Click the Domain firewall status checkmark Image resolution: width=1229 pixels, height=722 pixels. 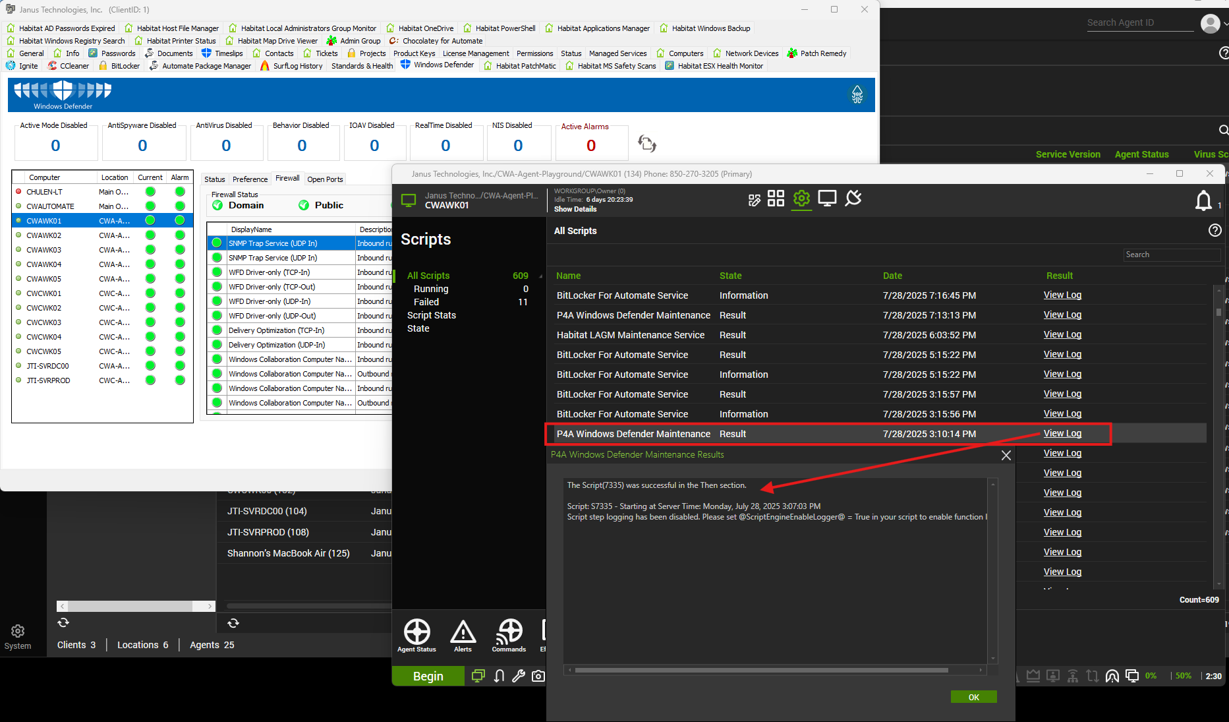click(217, 205)
